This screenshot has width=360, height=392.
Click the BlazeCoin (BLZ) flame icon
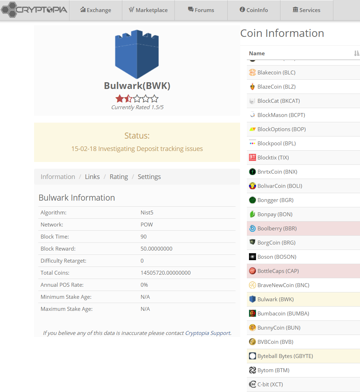coord(253,87)
